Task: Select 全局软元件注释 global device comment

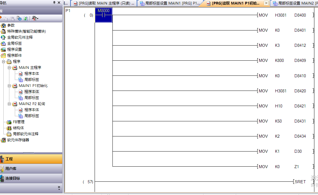Action: click(20, 37)
